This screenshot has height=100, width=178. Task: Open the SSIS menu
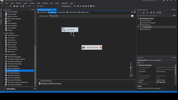tap(51, 3)
